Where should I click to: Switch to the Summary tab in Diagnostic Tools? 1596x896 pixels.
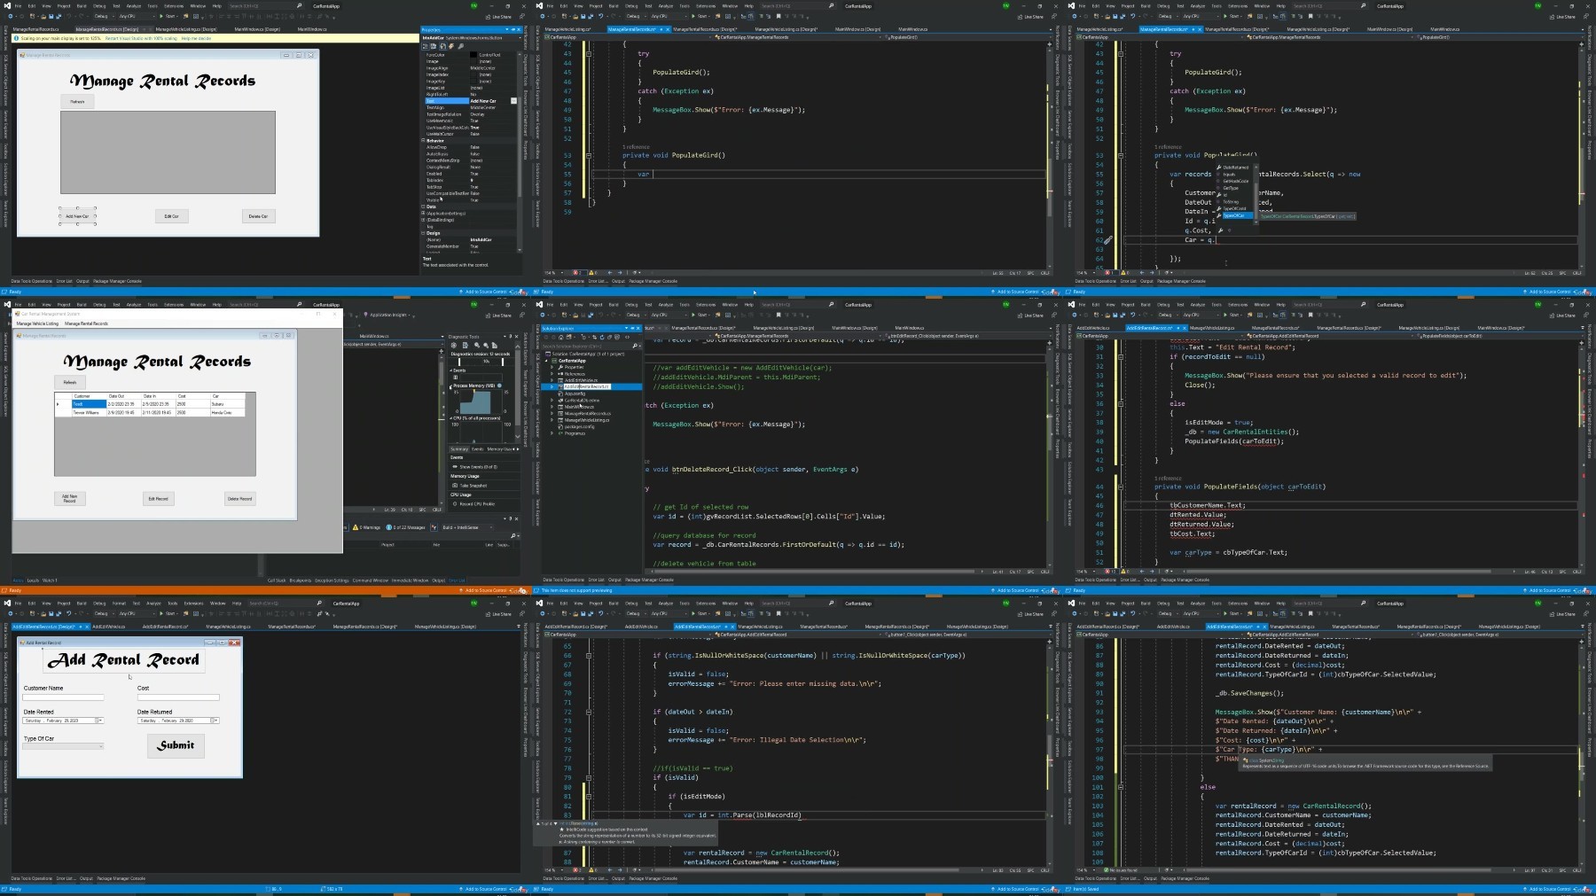tap(459, 449)
